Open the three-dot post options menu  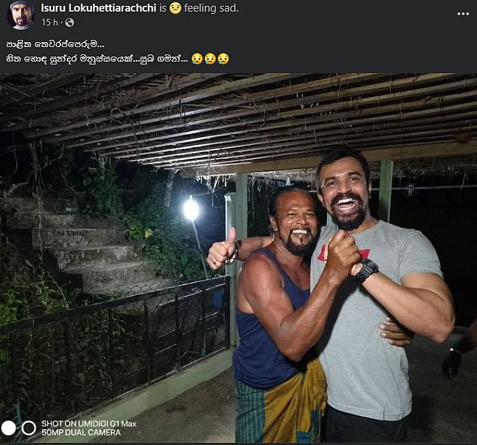click(x=463, y=14)
